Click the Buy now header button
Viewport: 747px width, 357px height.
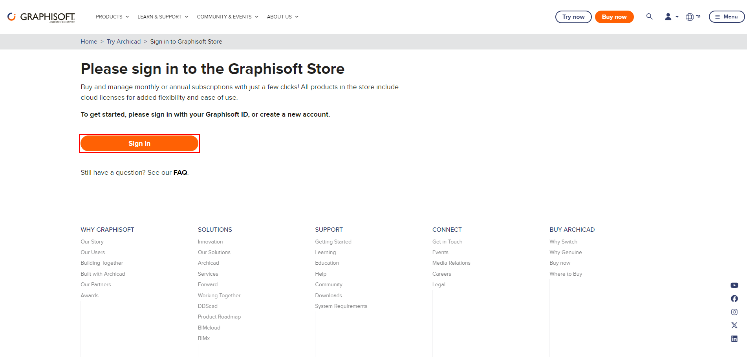coord(614,17)
